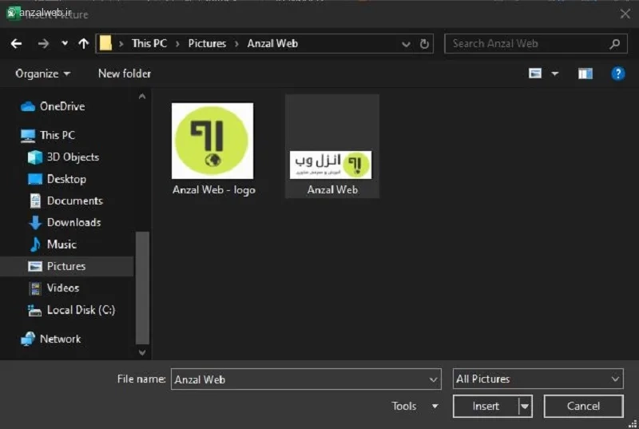Expand the address bar history dropdown
The image size is (639, 429).
click(406, 44)
